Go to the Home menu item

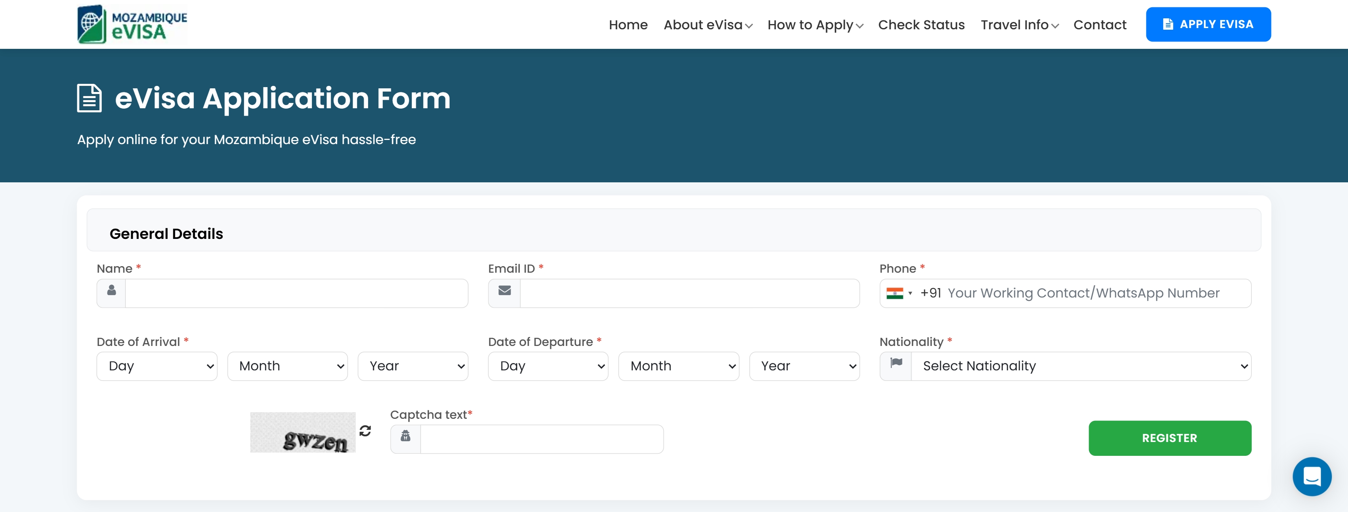coord(628,24)
